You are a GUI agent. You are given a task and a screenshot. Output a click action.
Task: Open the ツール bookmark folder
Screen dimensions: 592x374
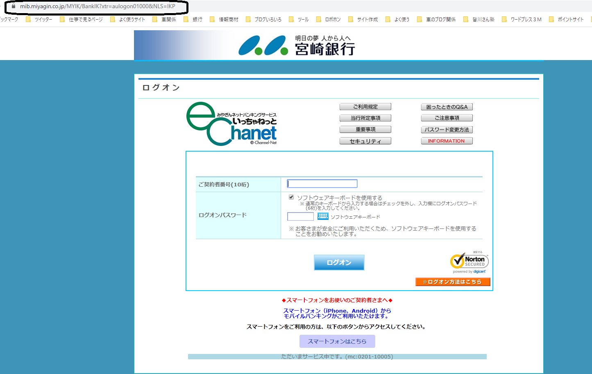[299, 19]
